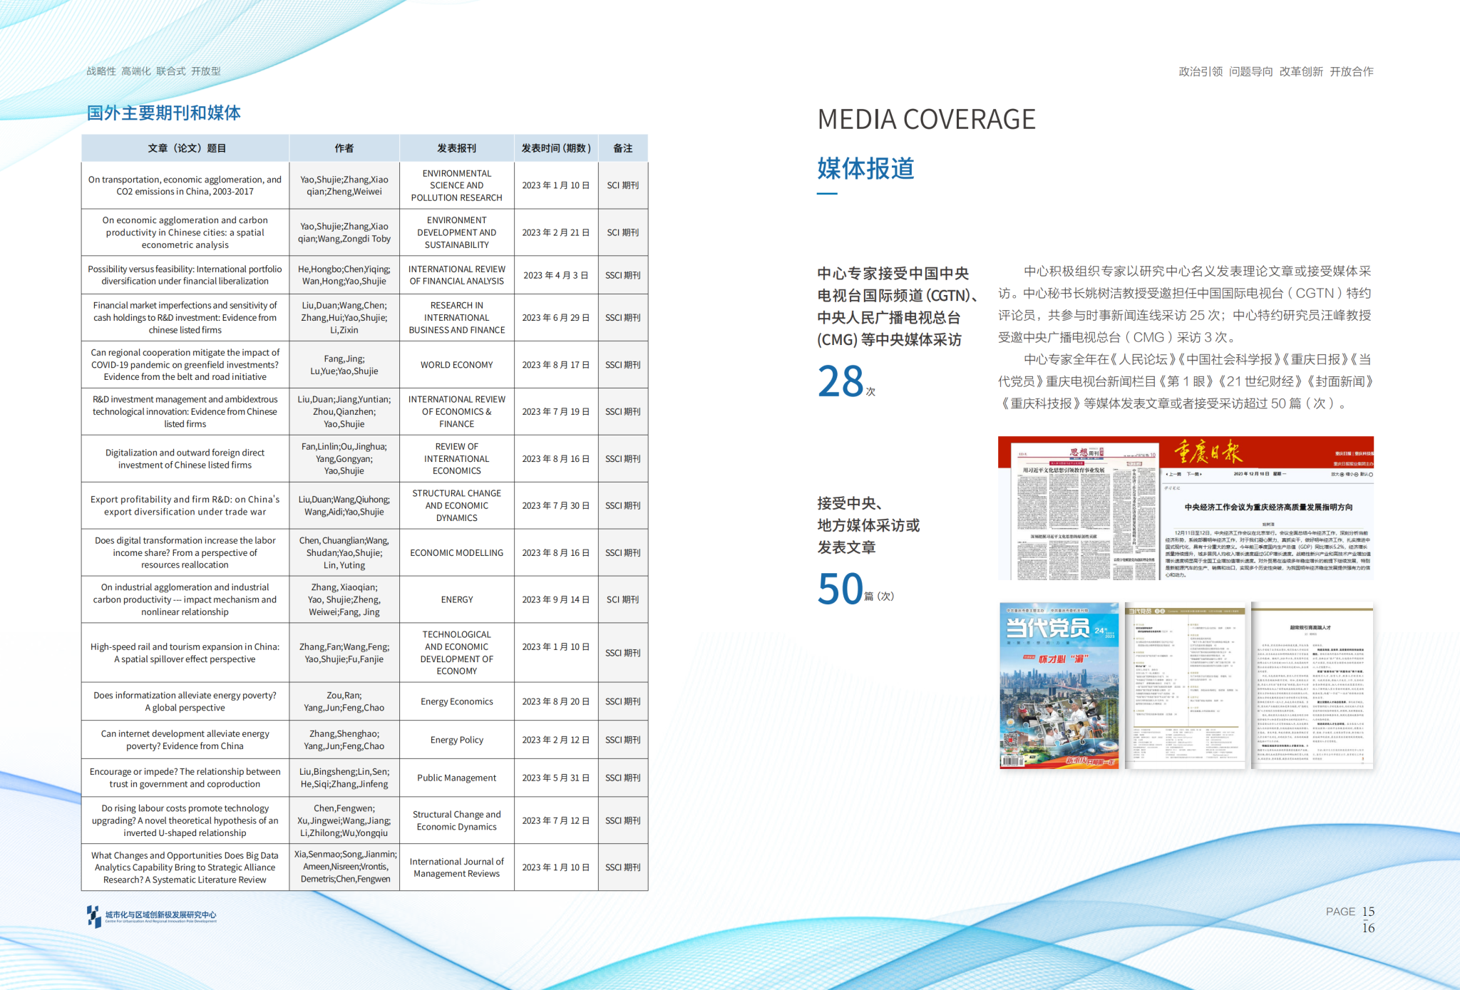This screenshot has height=990, width=1460.
Task: Click the author cell 'Zou,Ran; Yang,Jun;Feng,Chao'
Action: click(x=344, y=702)
